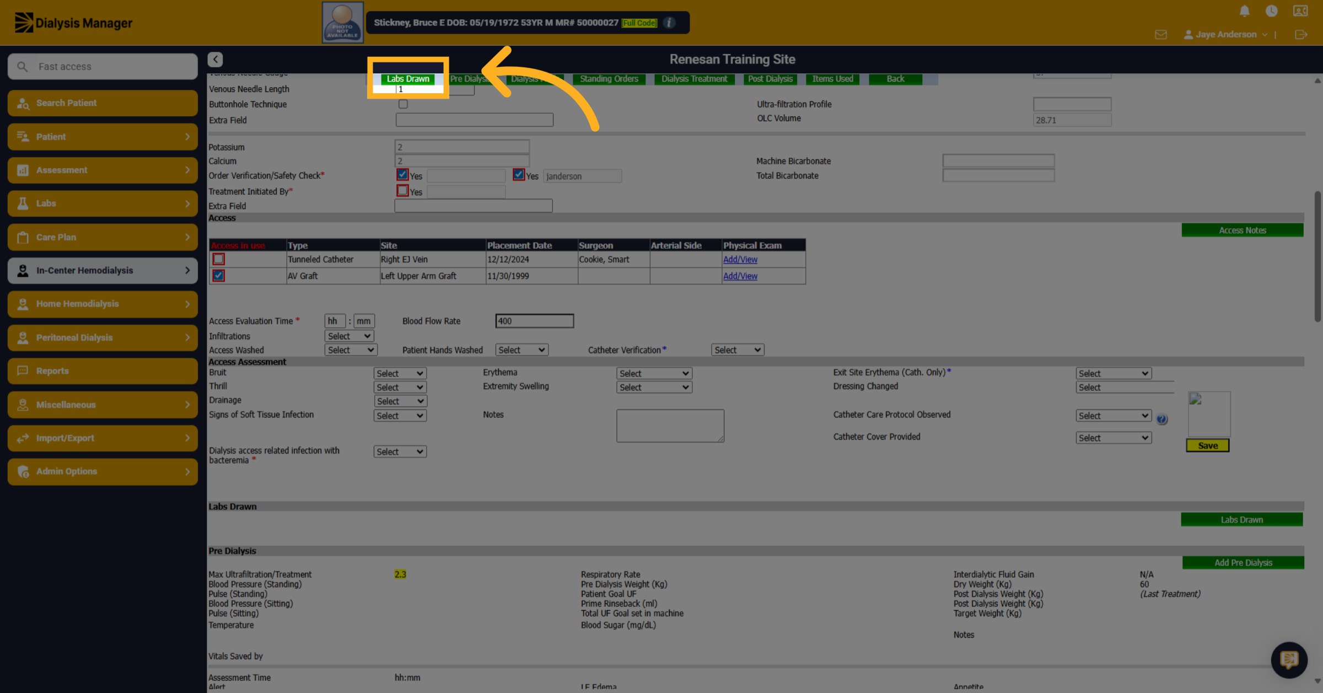Click the yellow Save button
1323x693 pixels.
(1207, 445)
